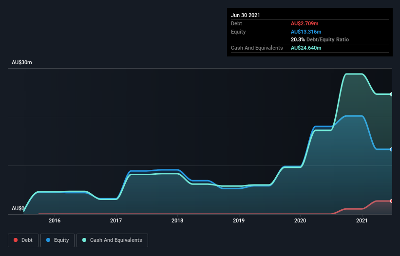This screenshot has height=256, width=400.
Task: Click the AU$24.640m cash value
Action: pos(306,48)
